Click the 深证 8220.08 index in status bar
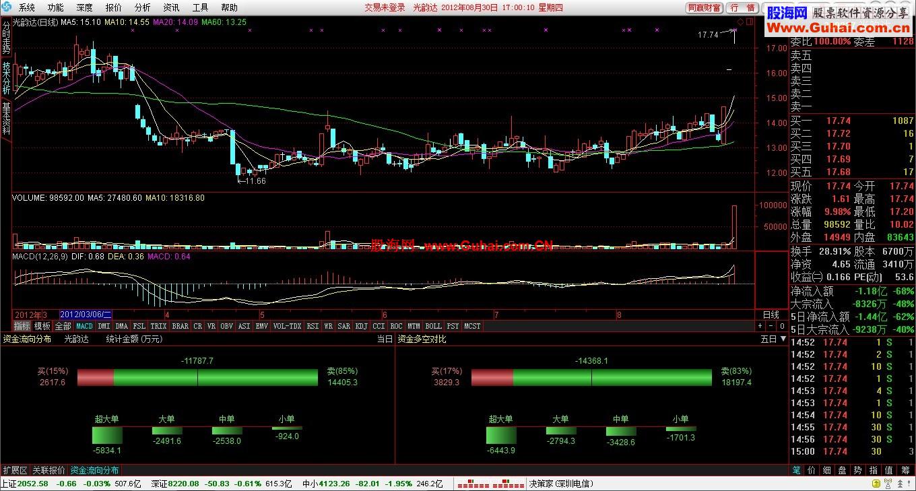 [175, 484]
